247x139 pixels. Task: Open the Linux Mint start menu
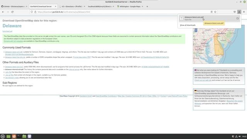click(3, 136)
